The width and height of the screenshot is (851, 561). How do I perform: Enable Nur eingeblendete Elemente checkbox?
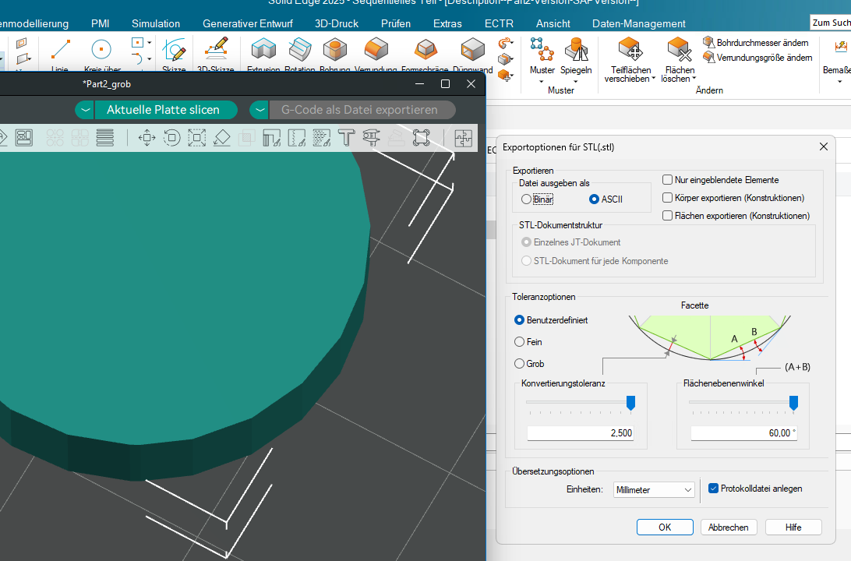[667, 180]
